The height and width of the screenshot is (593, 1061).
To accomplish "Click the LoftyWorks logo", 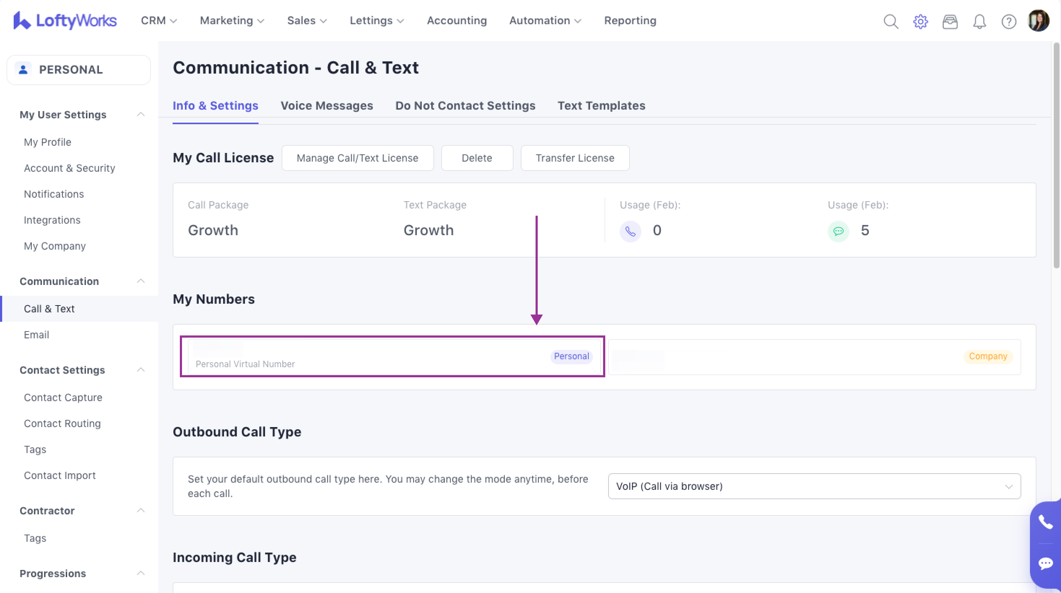I will (x=65, y=21).
